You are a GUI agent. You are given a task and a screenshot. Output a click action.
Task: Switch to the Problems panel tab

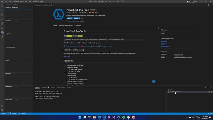tap(44, 87)
